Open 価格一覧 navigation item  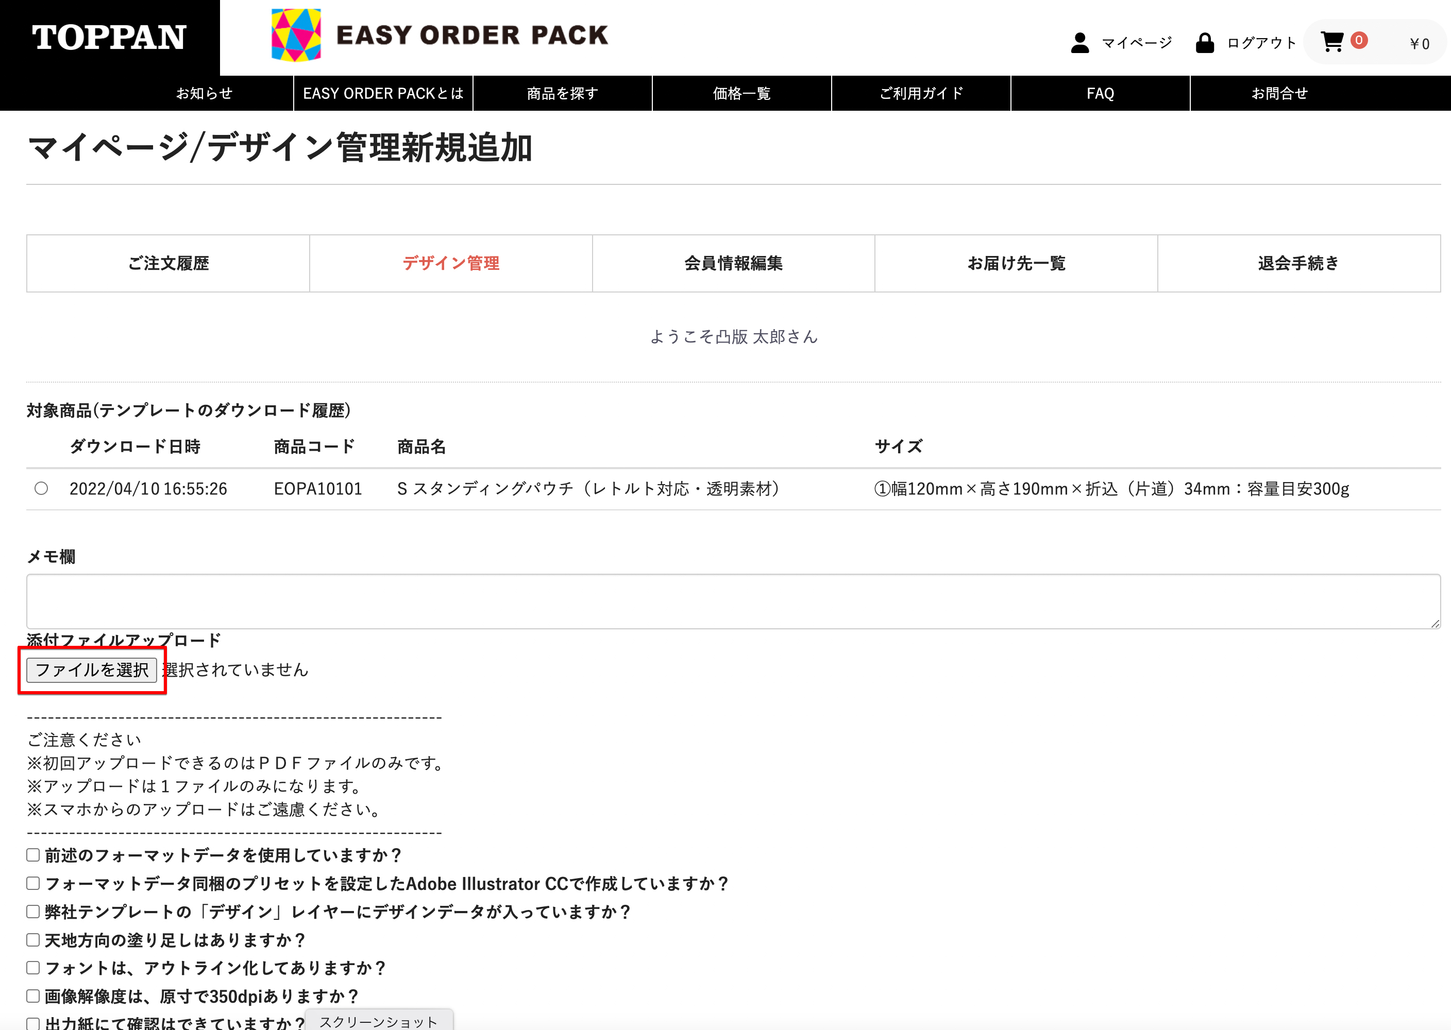point(741,93)
